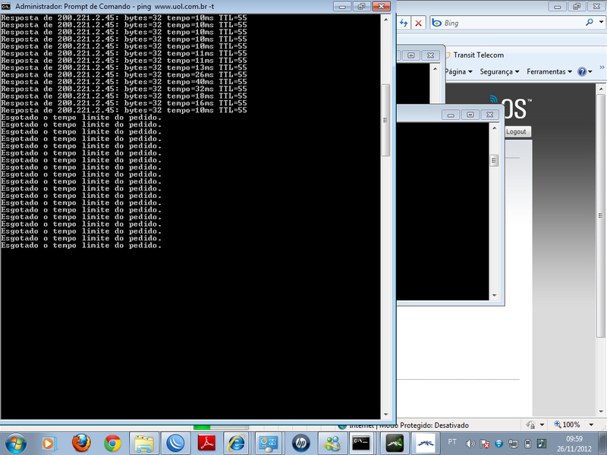
Task: Click the green page loading progress bar
Action: pyautogui.click(x=202, y=427)
